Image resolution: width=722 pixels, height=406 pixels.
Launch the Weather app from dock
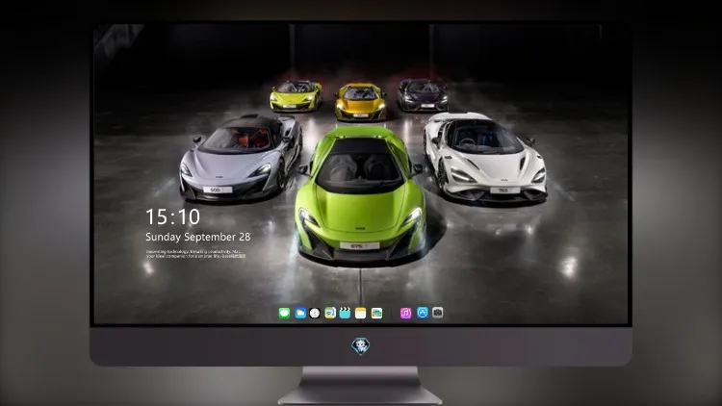click(300, 313)
